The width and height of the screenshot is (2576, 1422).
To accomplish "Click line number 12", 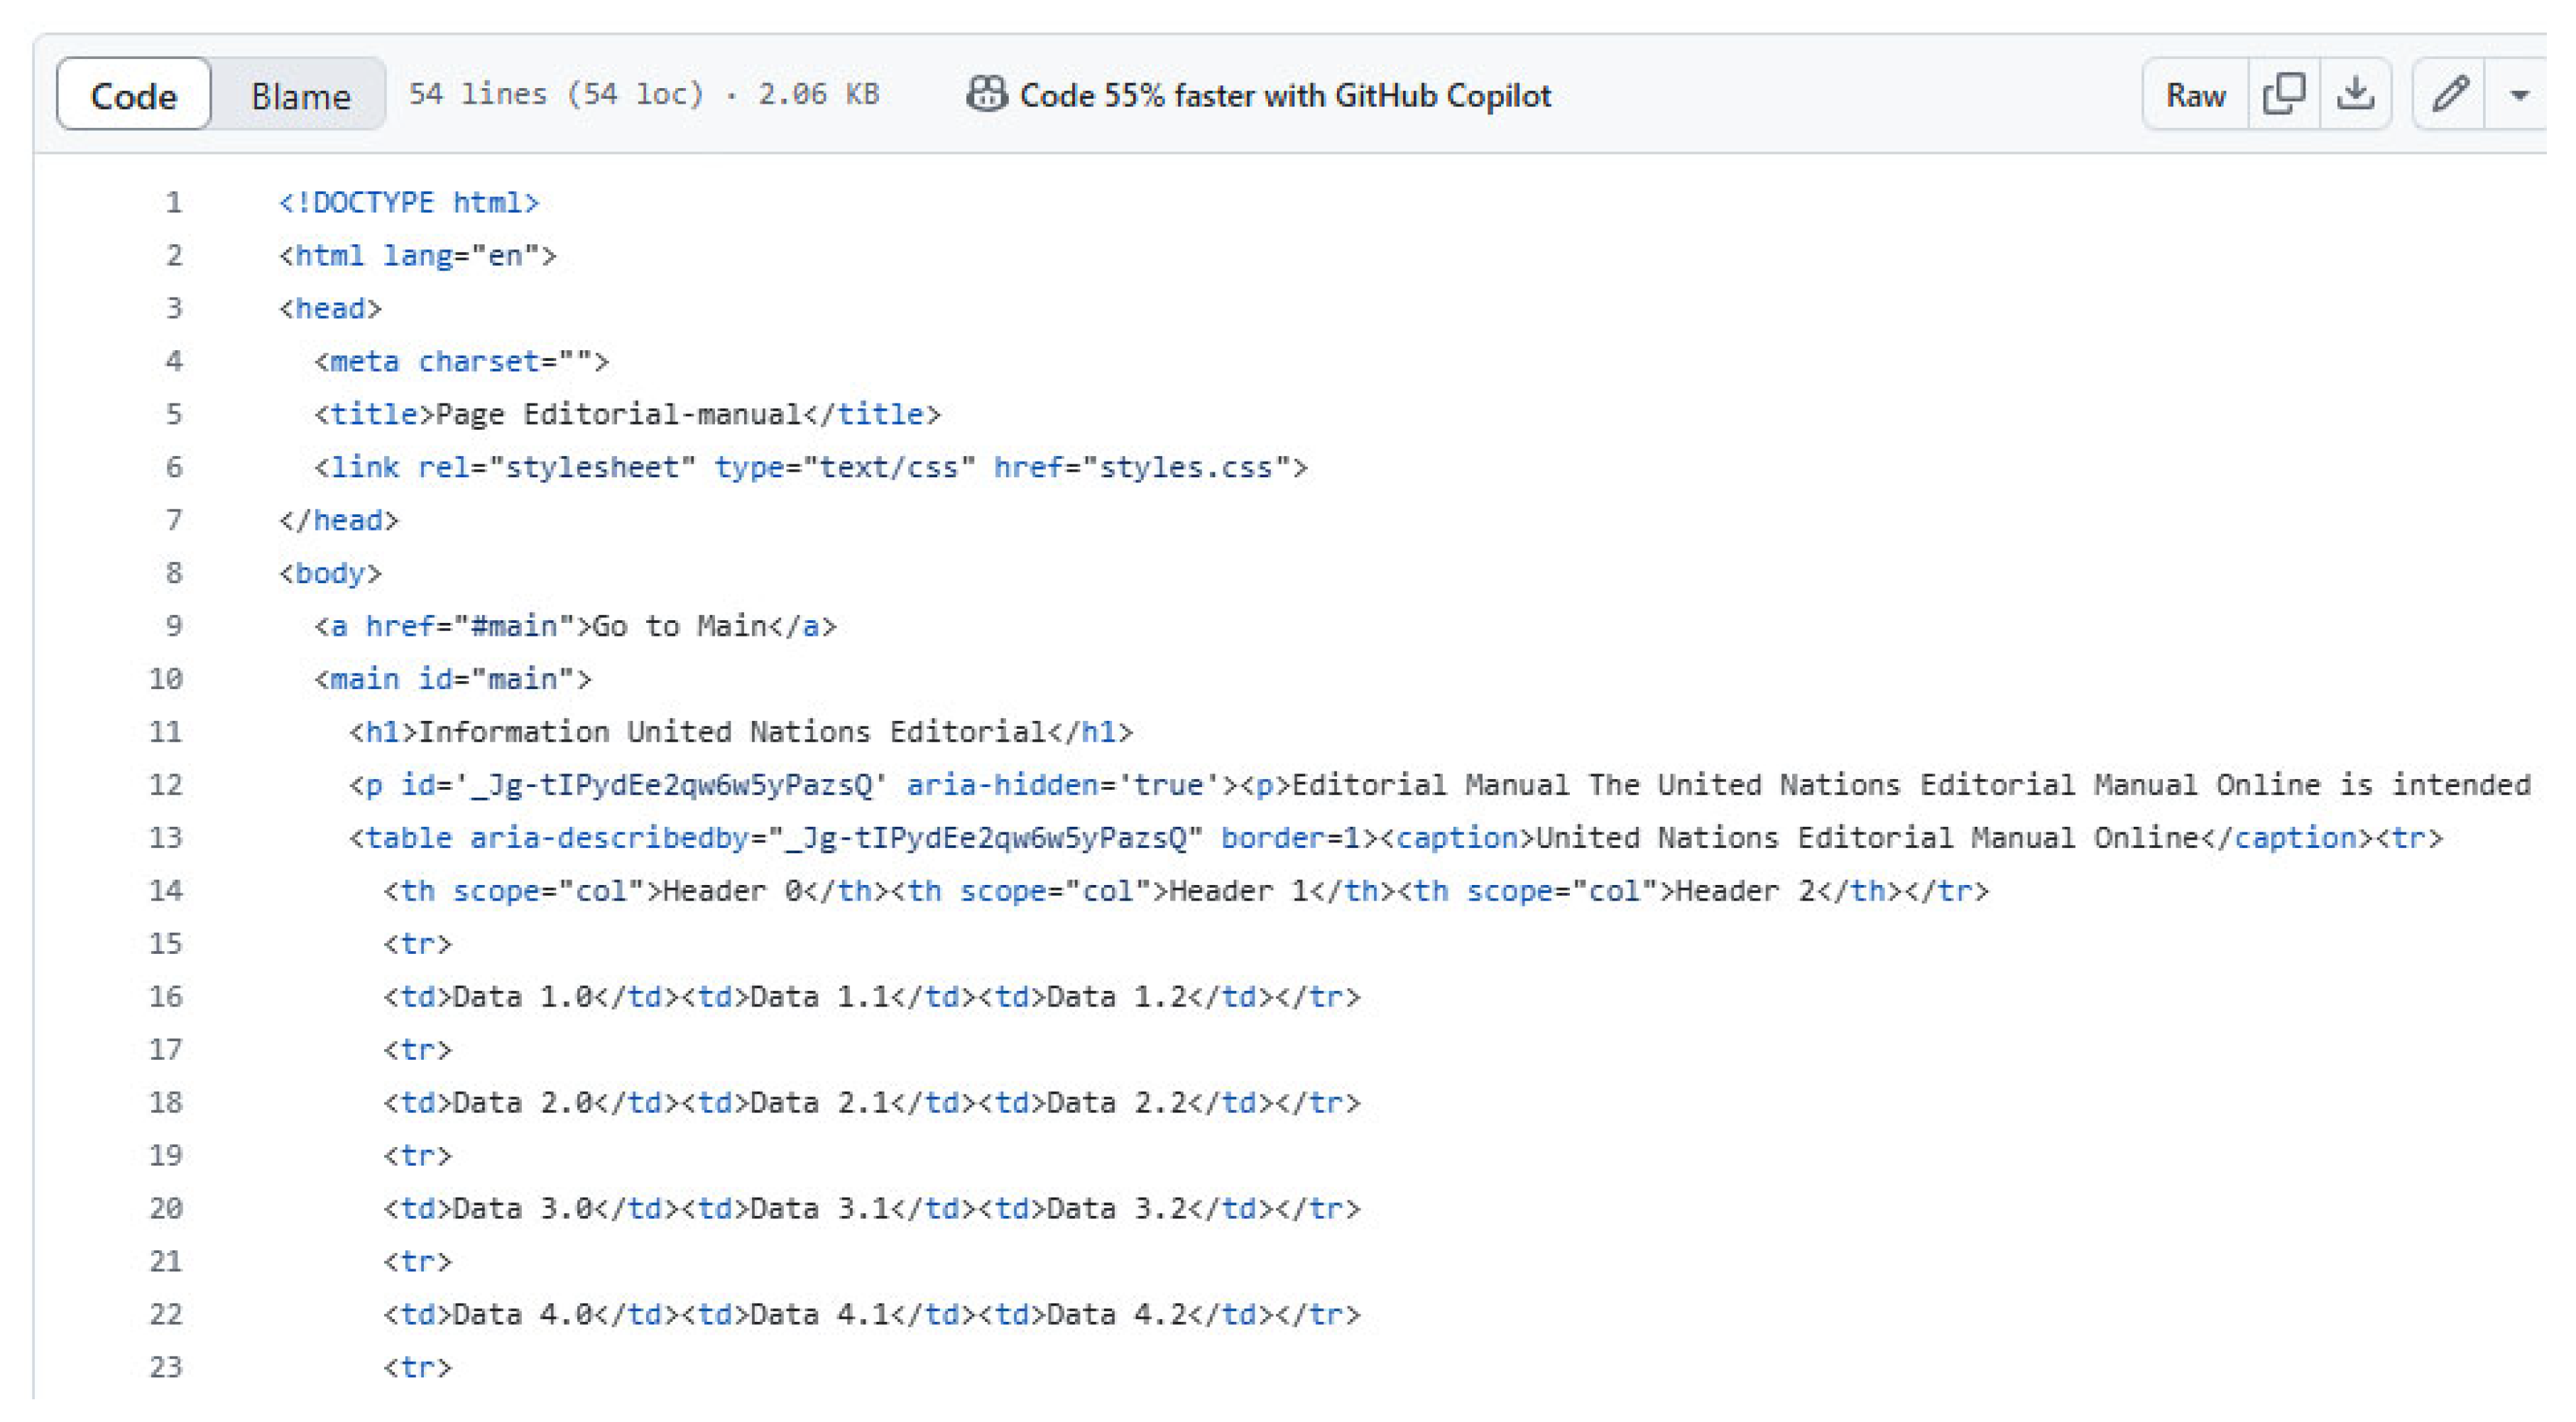I will point(166,785).
